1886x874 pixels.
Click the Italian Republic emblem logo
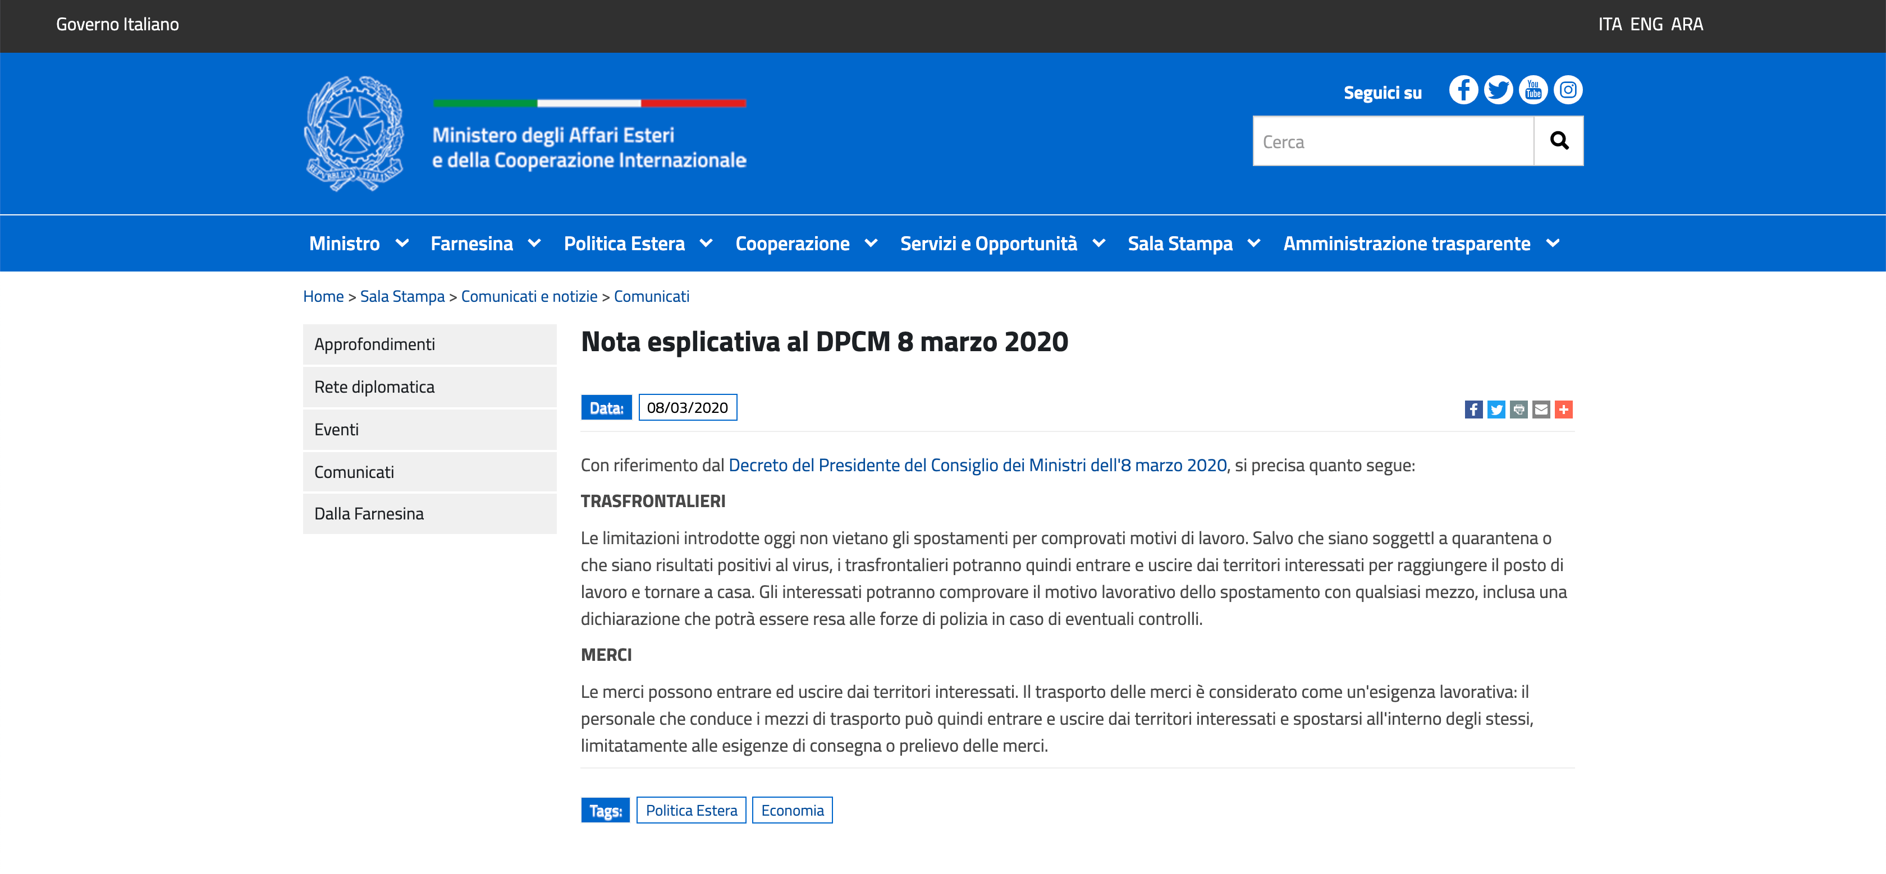(354, 133)
